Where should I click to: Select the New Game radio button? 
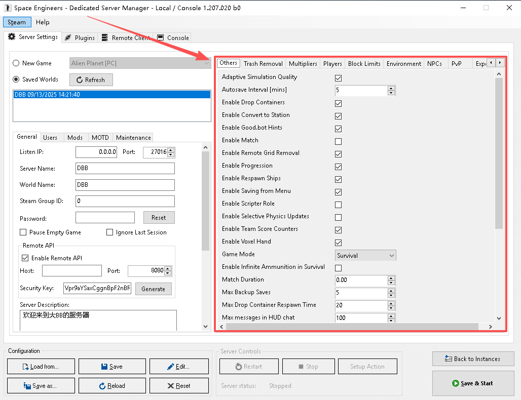(x=16, y=63)
